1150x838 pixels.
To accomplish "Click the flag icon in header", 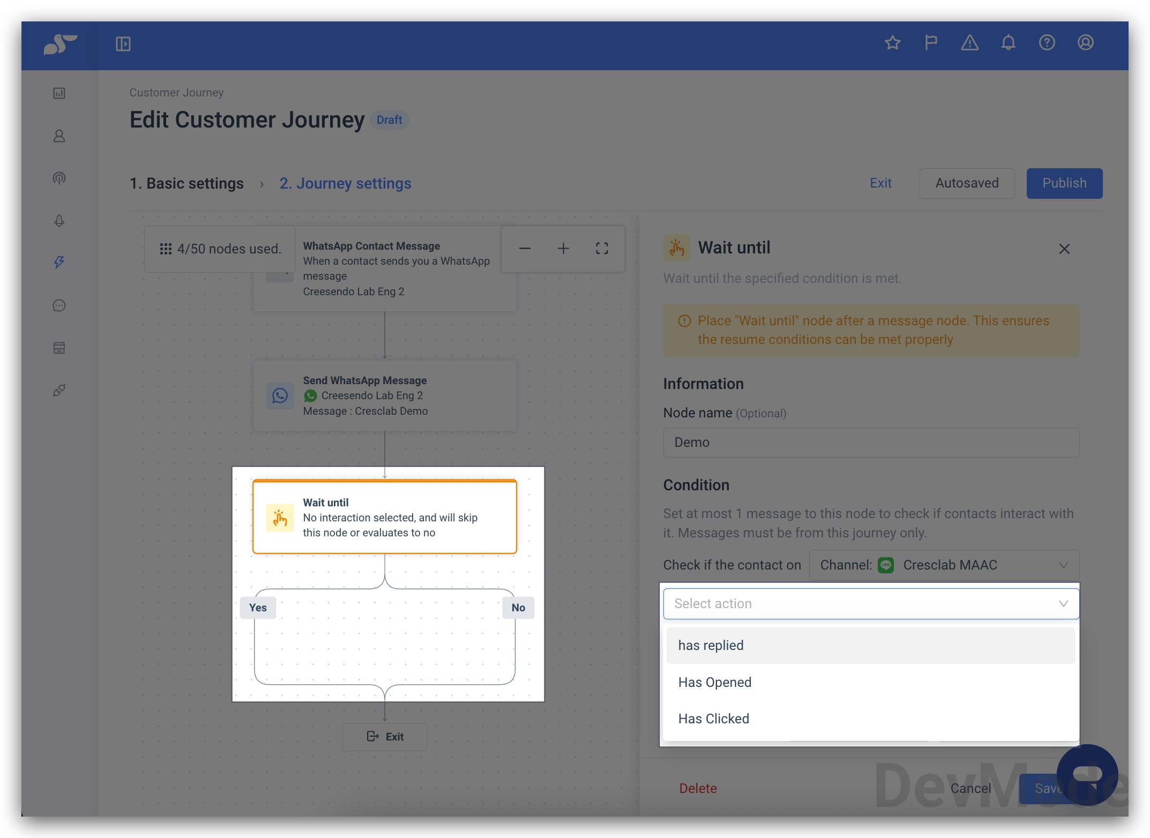I will (x=931, y=42).
